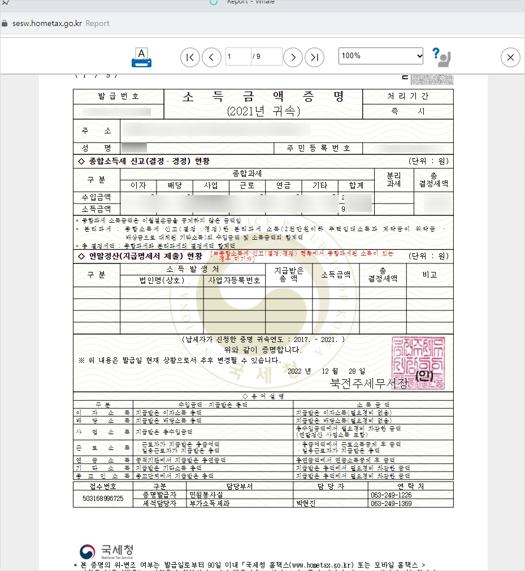Click the 법인명(상호) column header
This screenshot has width=525, height=571.
[x=162, y=280]
